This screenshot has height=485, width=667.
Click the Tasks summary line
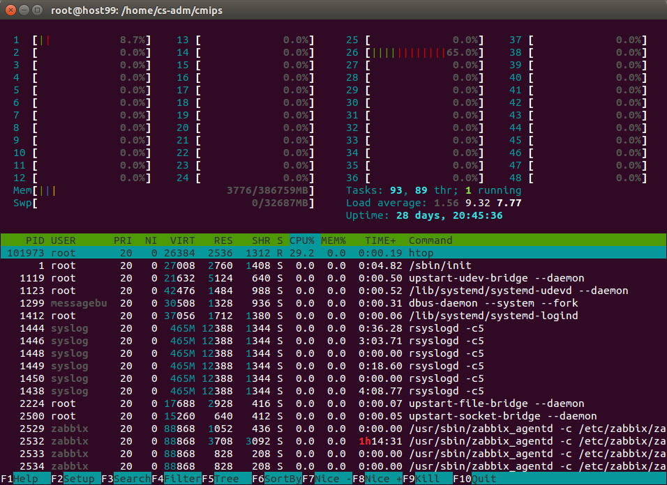(x=433, y=191)
